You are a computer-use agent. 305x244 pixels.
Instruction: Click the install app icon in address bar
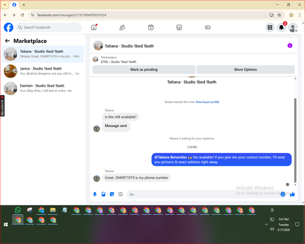(x=271, y=15)
